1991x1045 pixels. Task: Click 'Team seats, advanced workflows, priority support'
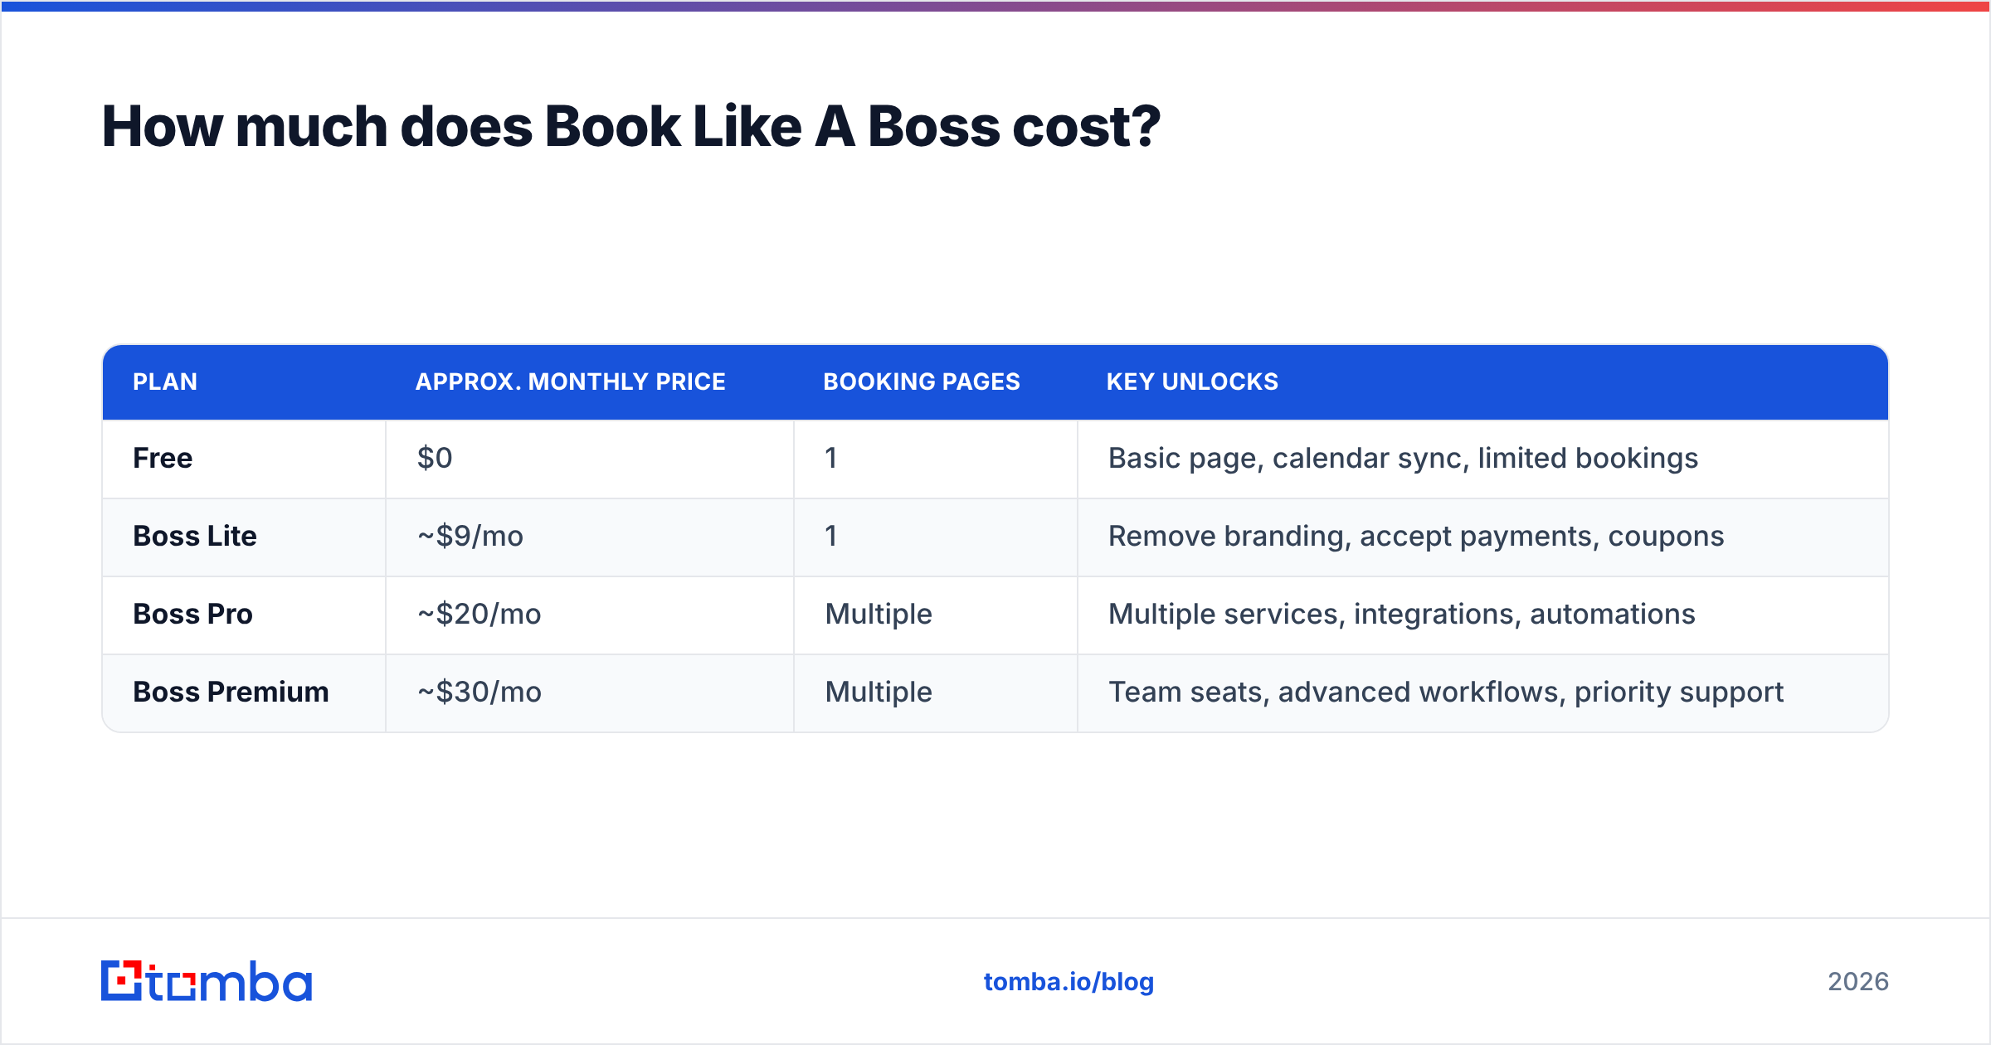(x=1446, y=692)
